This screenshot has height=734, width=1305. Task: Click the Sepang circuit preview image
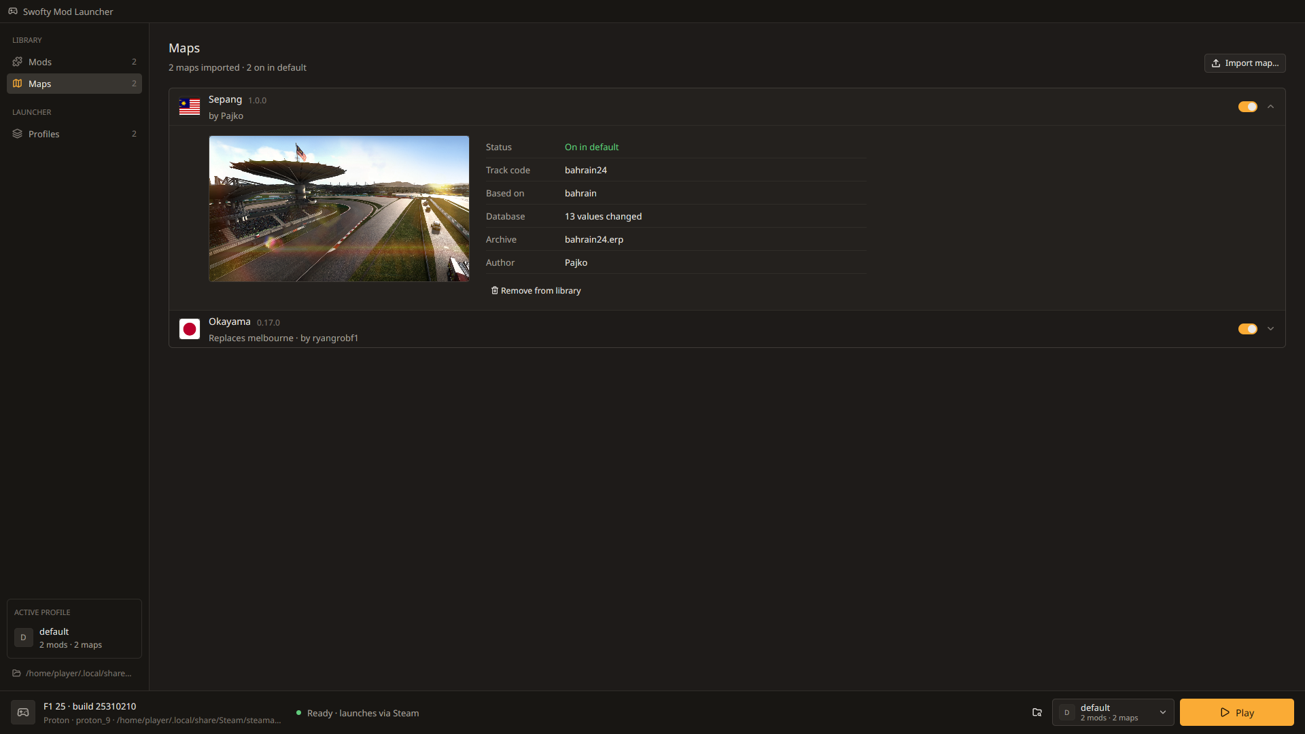coord(339,209)
